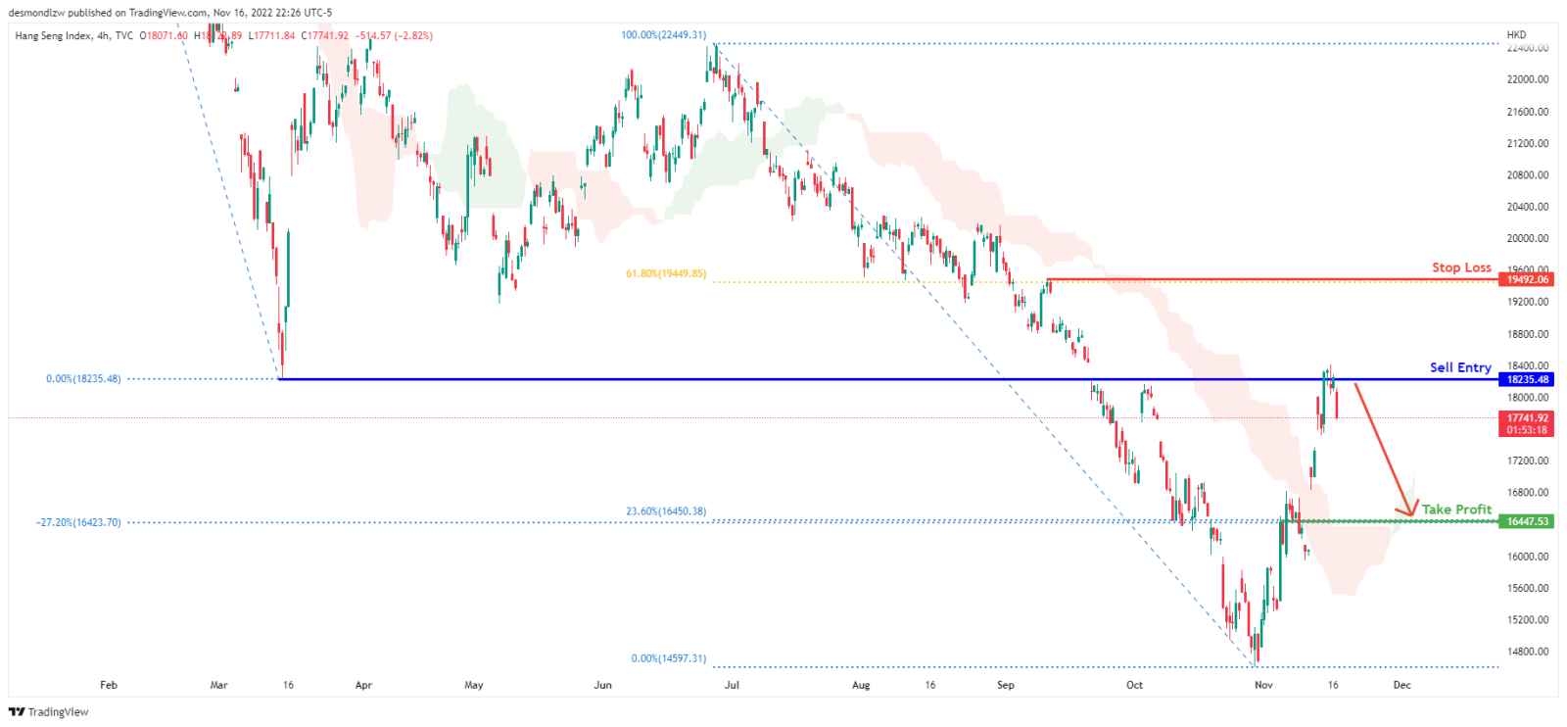
Task: Click the Jul label on the time axis
Action: pyautogui.click(x=732, y=685)
